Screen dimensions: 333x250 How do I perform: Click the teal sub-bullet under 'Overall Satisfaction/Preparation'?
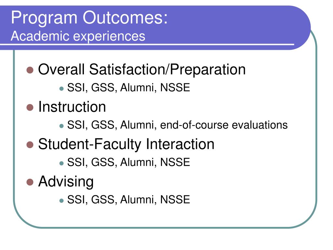[x=61, y=89]
